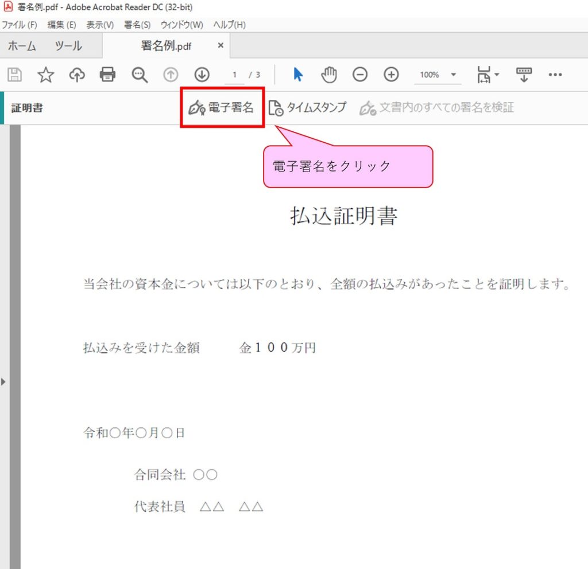Go to the previous page arrow
Viewport: 588px width, 569px height.
point(171,75)
